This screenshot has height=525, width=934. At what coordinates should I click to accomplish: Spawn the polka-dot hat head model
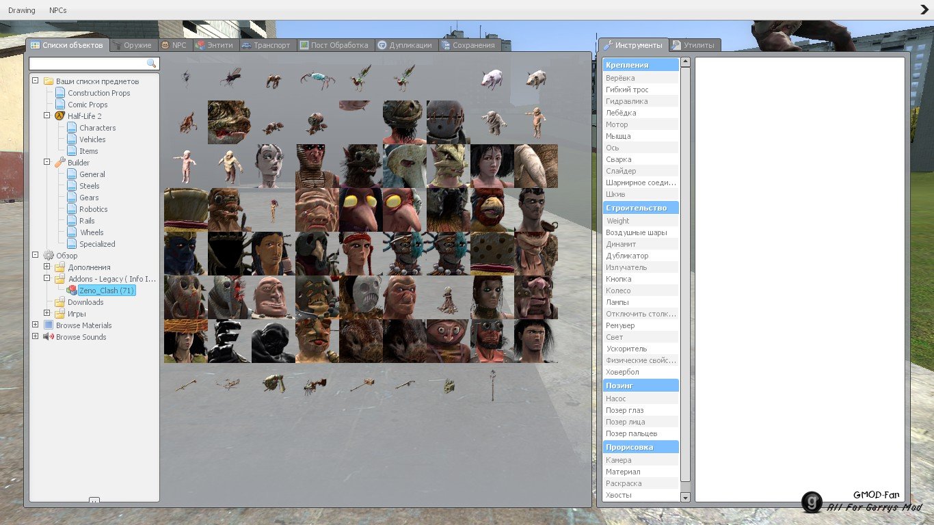[x=492, y=254]
